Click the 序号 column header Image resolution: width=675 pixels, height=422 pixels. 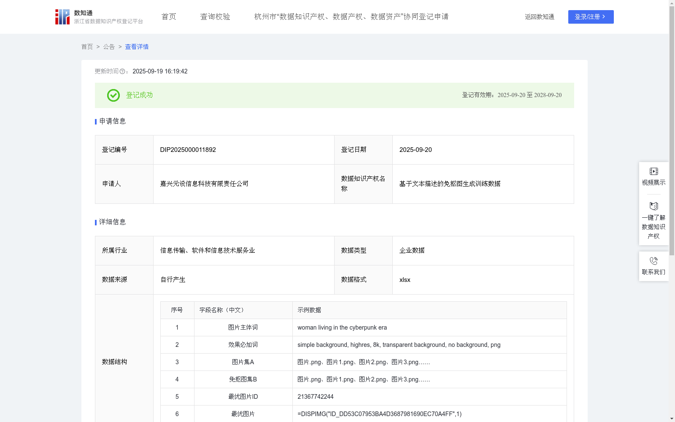pyautogui.click(x=177, y=310)
